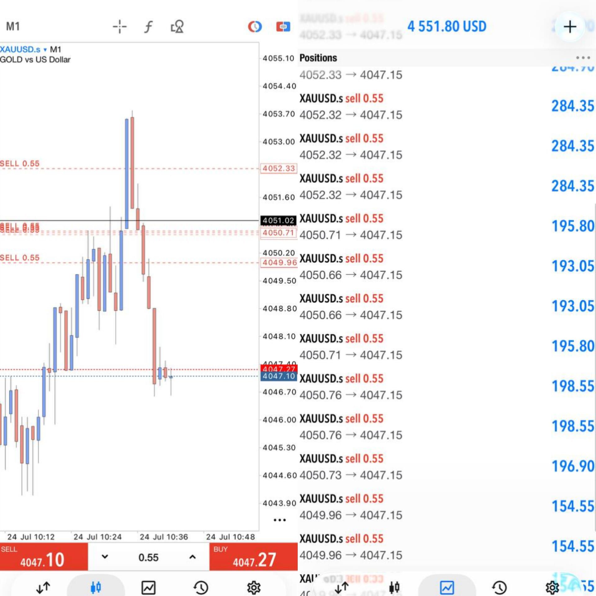Tap the 196.90 profit value

click(x=573, y=466)
